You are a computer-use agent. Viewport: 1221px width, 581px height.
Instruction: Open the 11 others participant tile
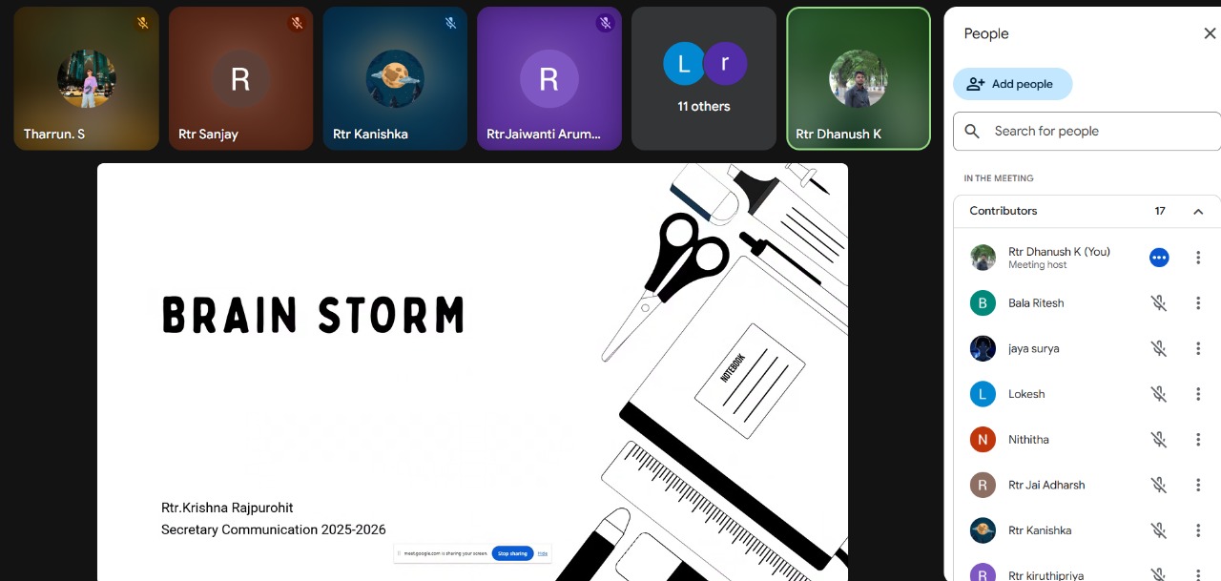[x=704, y=78]
